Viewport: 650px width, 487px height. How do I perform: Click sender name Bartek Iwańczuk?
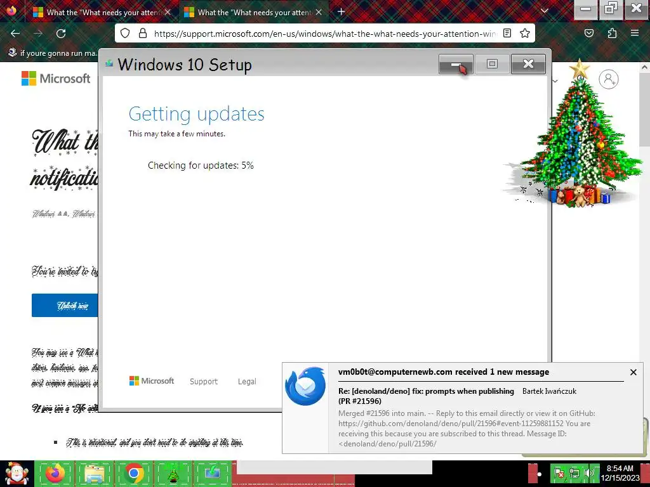549,391
